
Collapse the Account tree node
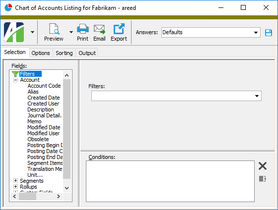(x=15, y=80)
